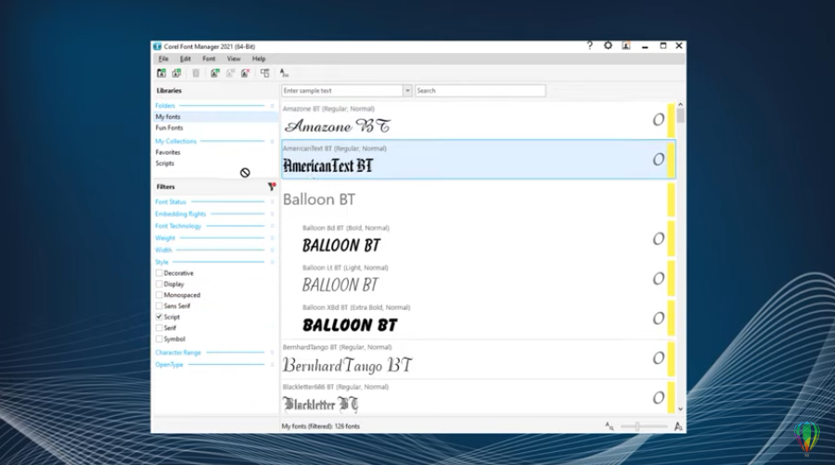Screen dimensions: 835x465
Task: Click the filter funnel icon beside Filters
Action: click(272, 187)
